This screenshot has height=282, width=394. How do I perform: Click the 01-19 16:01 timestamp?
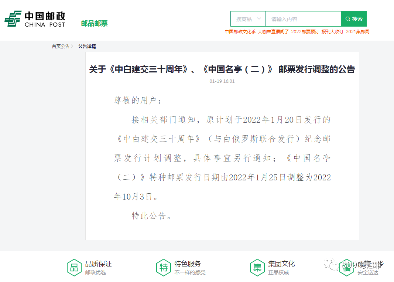click(222, 81)
